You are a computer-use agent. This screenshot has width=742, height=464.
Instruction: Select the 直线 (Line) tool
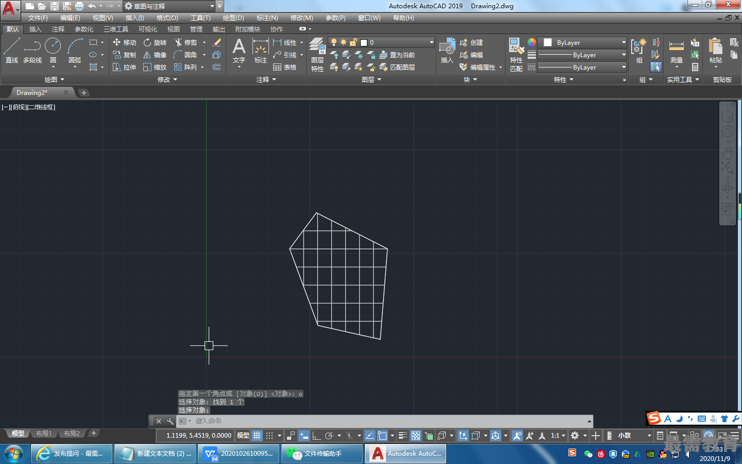pyautogui.click(x=12, y=51)
